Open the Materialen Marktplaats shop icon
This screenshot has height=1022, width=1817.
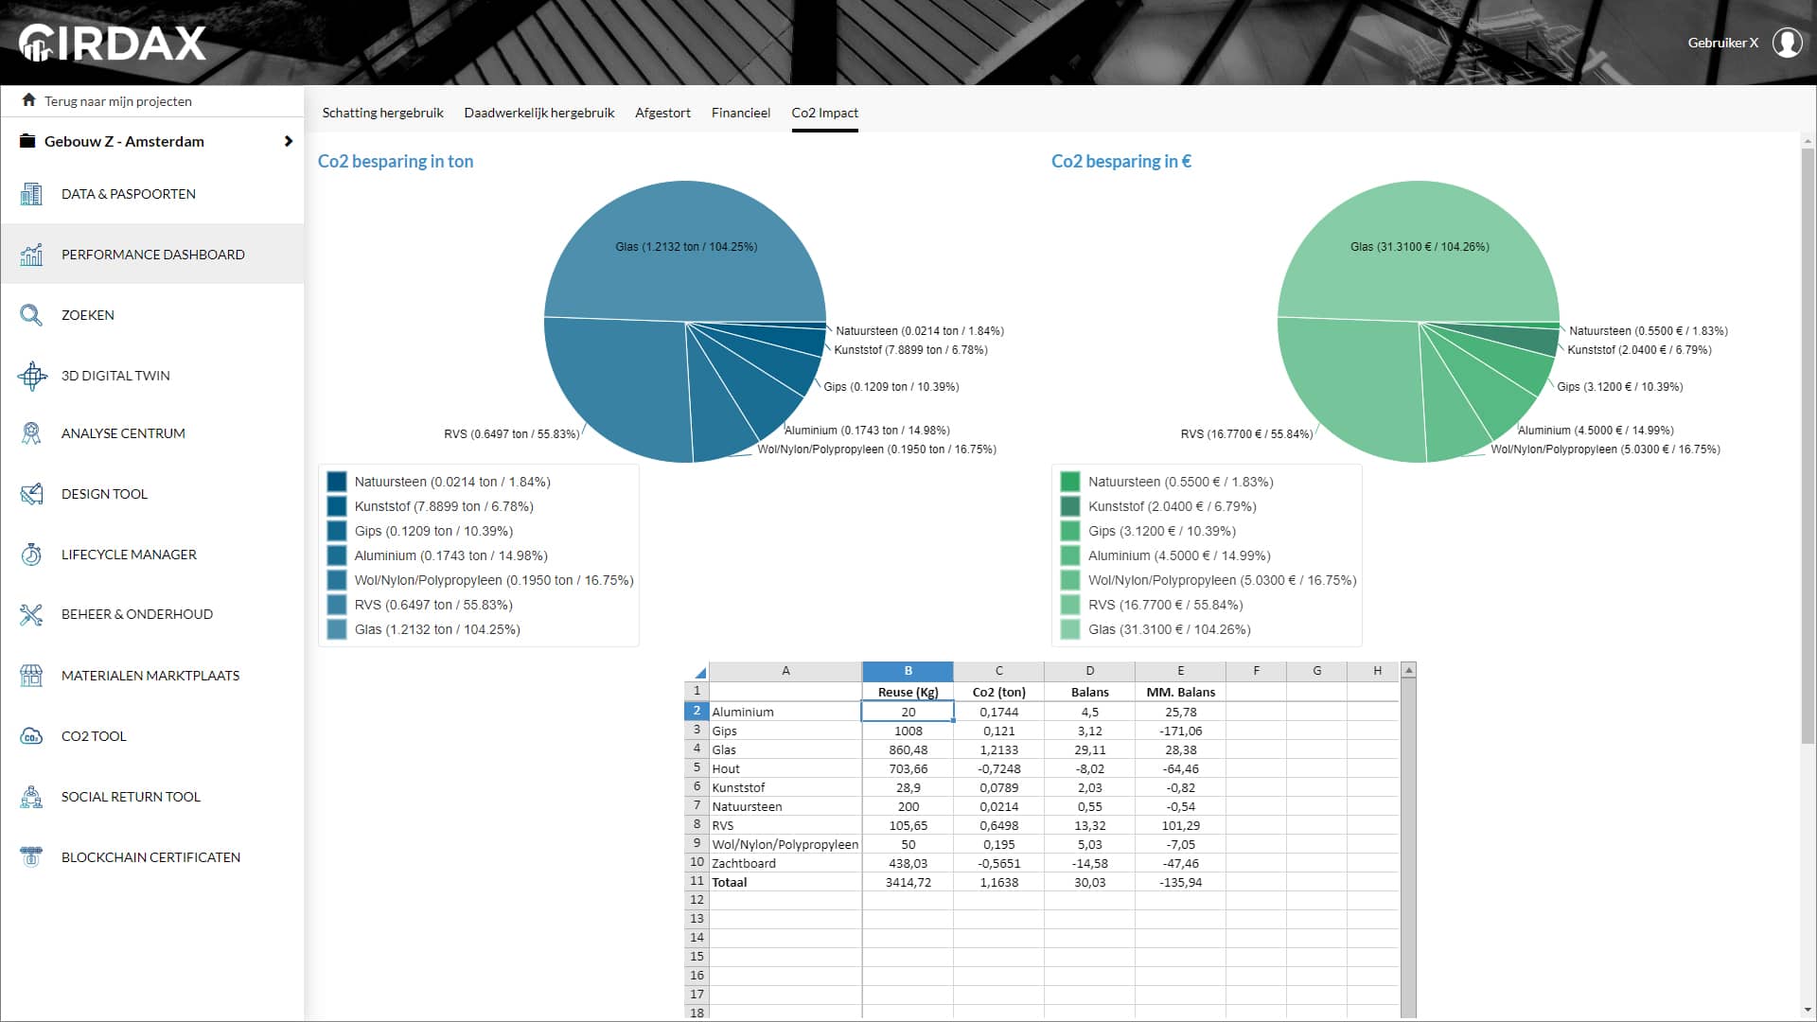31,676
